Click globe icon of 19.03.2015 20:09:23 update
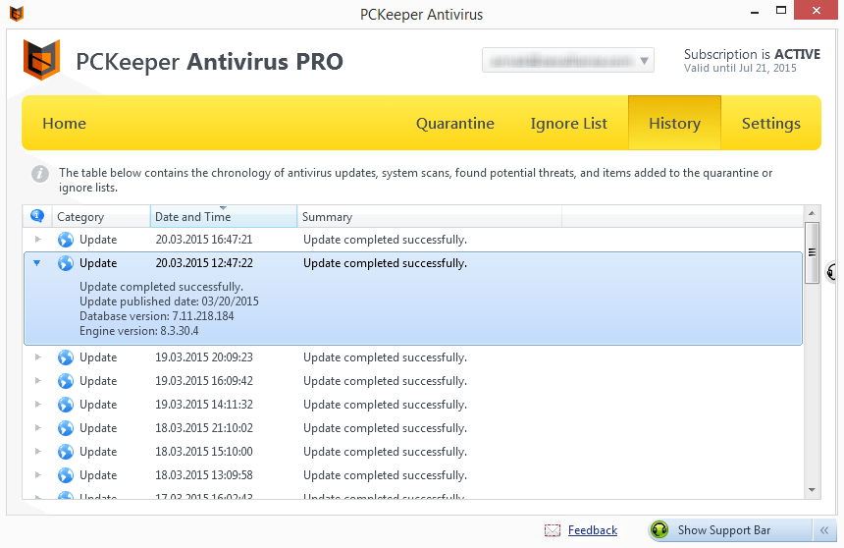 pyautogui.click(x=66, y=357)
